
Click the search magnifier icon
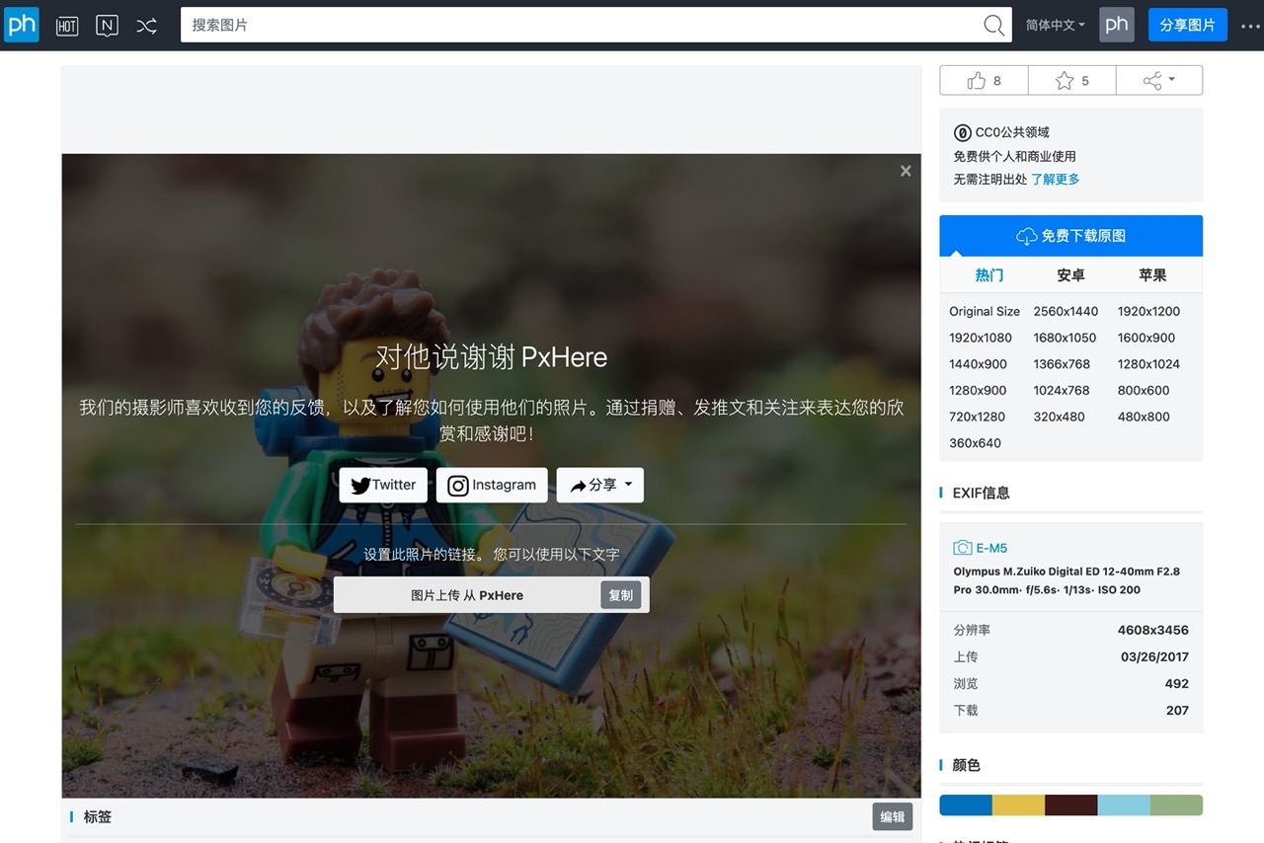tap(994, 25)
